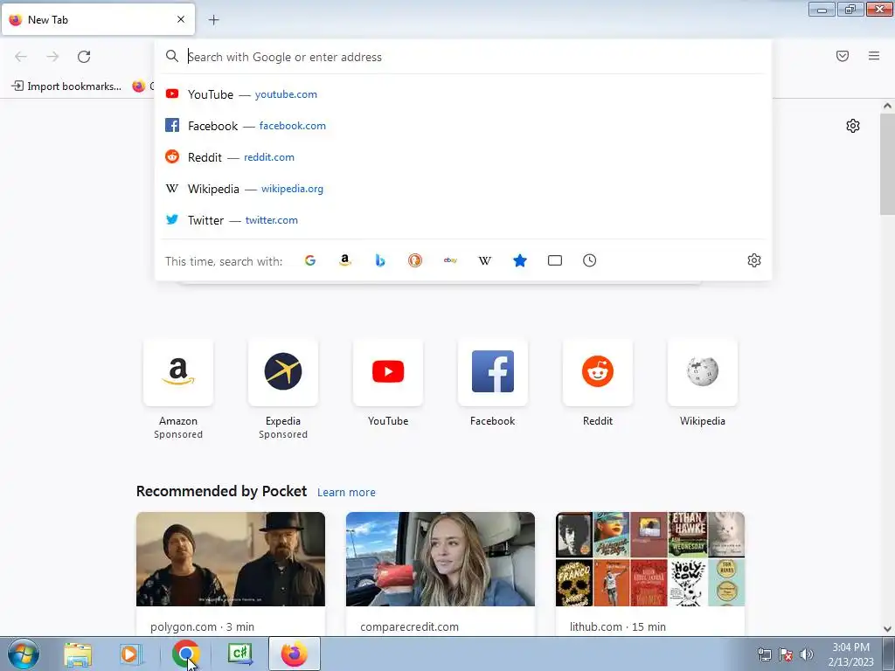This screenshot has height=671, width=895.
Task: Click the page scrollbar up arrow
Action: (x=887, y=106)
